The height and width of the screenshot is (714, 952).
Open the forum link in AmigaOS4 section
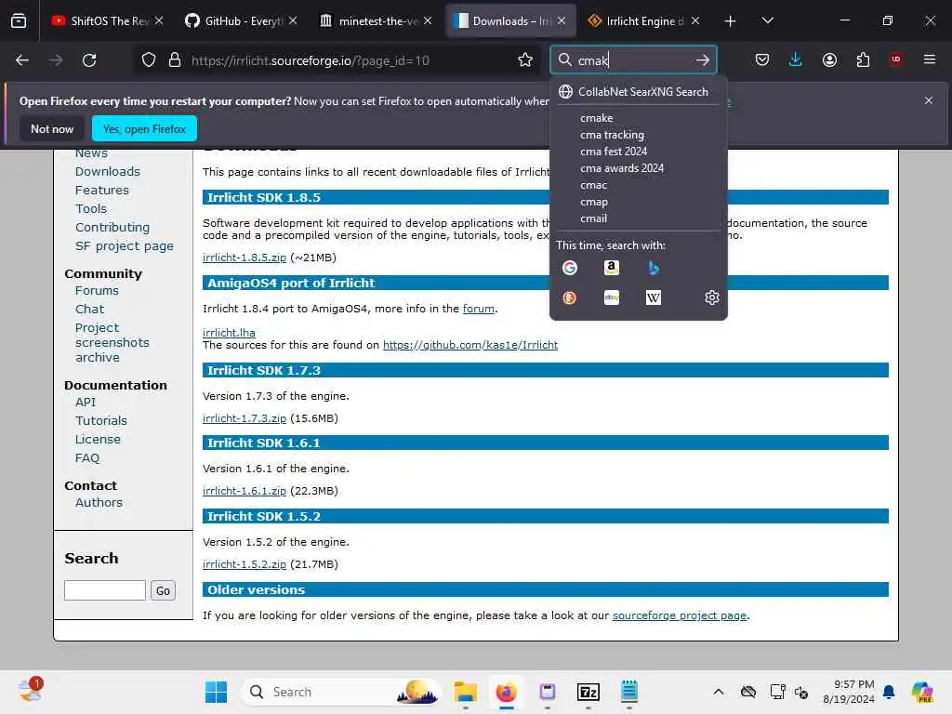pyautogui.click(x=479, y=309)
